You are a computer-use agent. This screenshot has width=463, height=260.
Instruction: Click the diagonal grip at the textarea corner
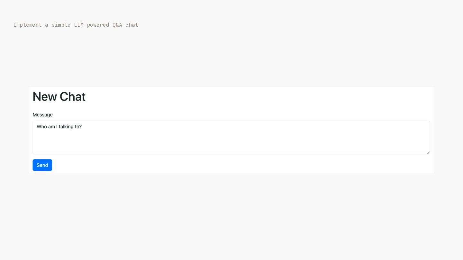click(x=428, y=152)
